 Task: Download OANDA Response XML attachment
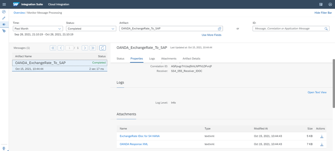(322, 144)
